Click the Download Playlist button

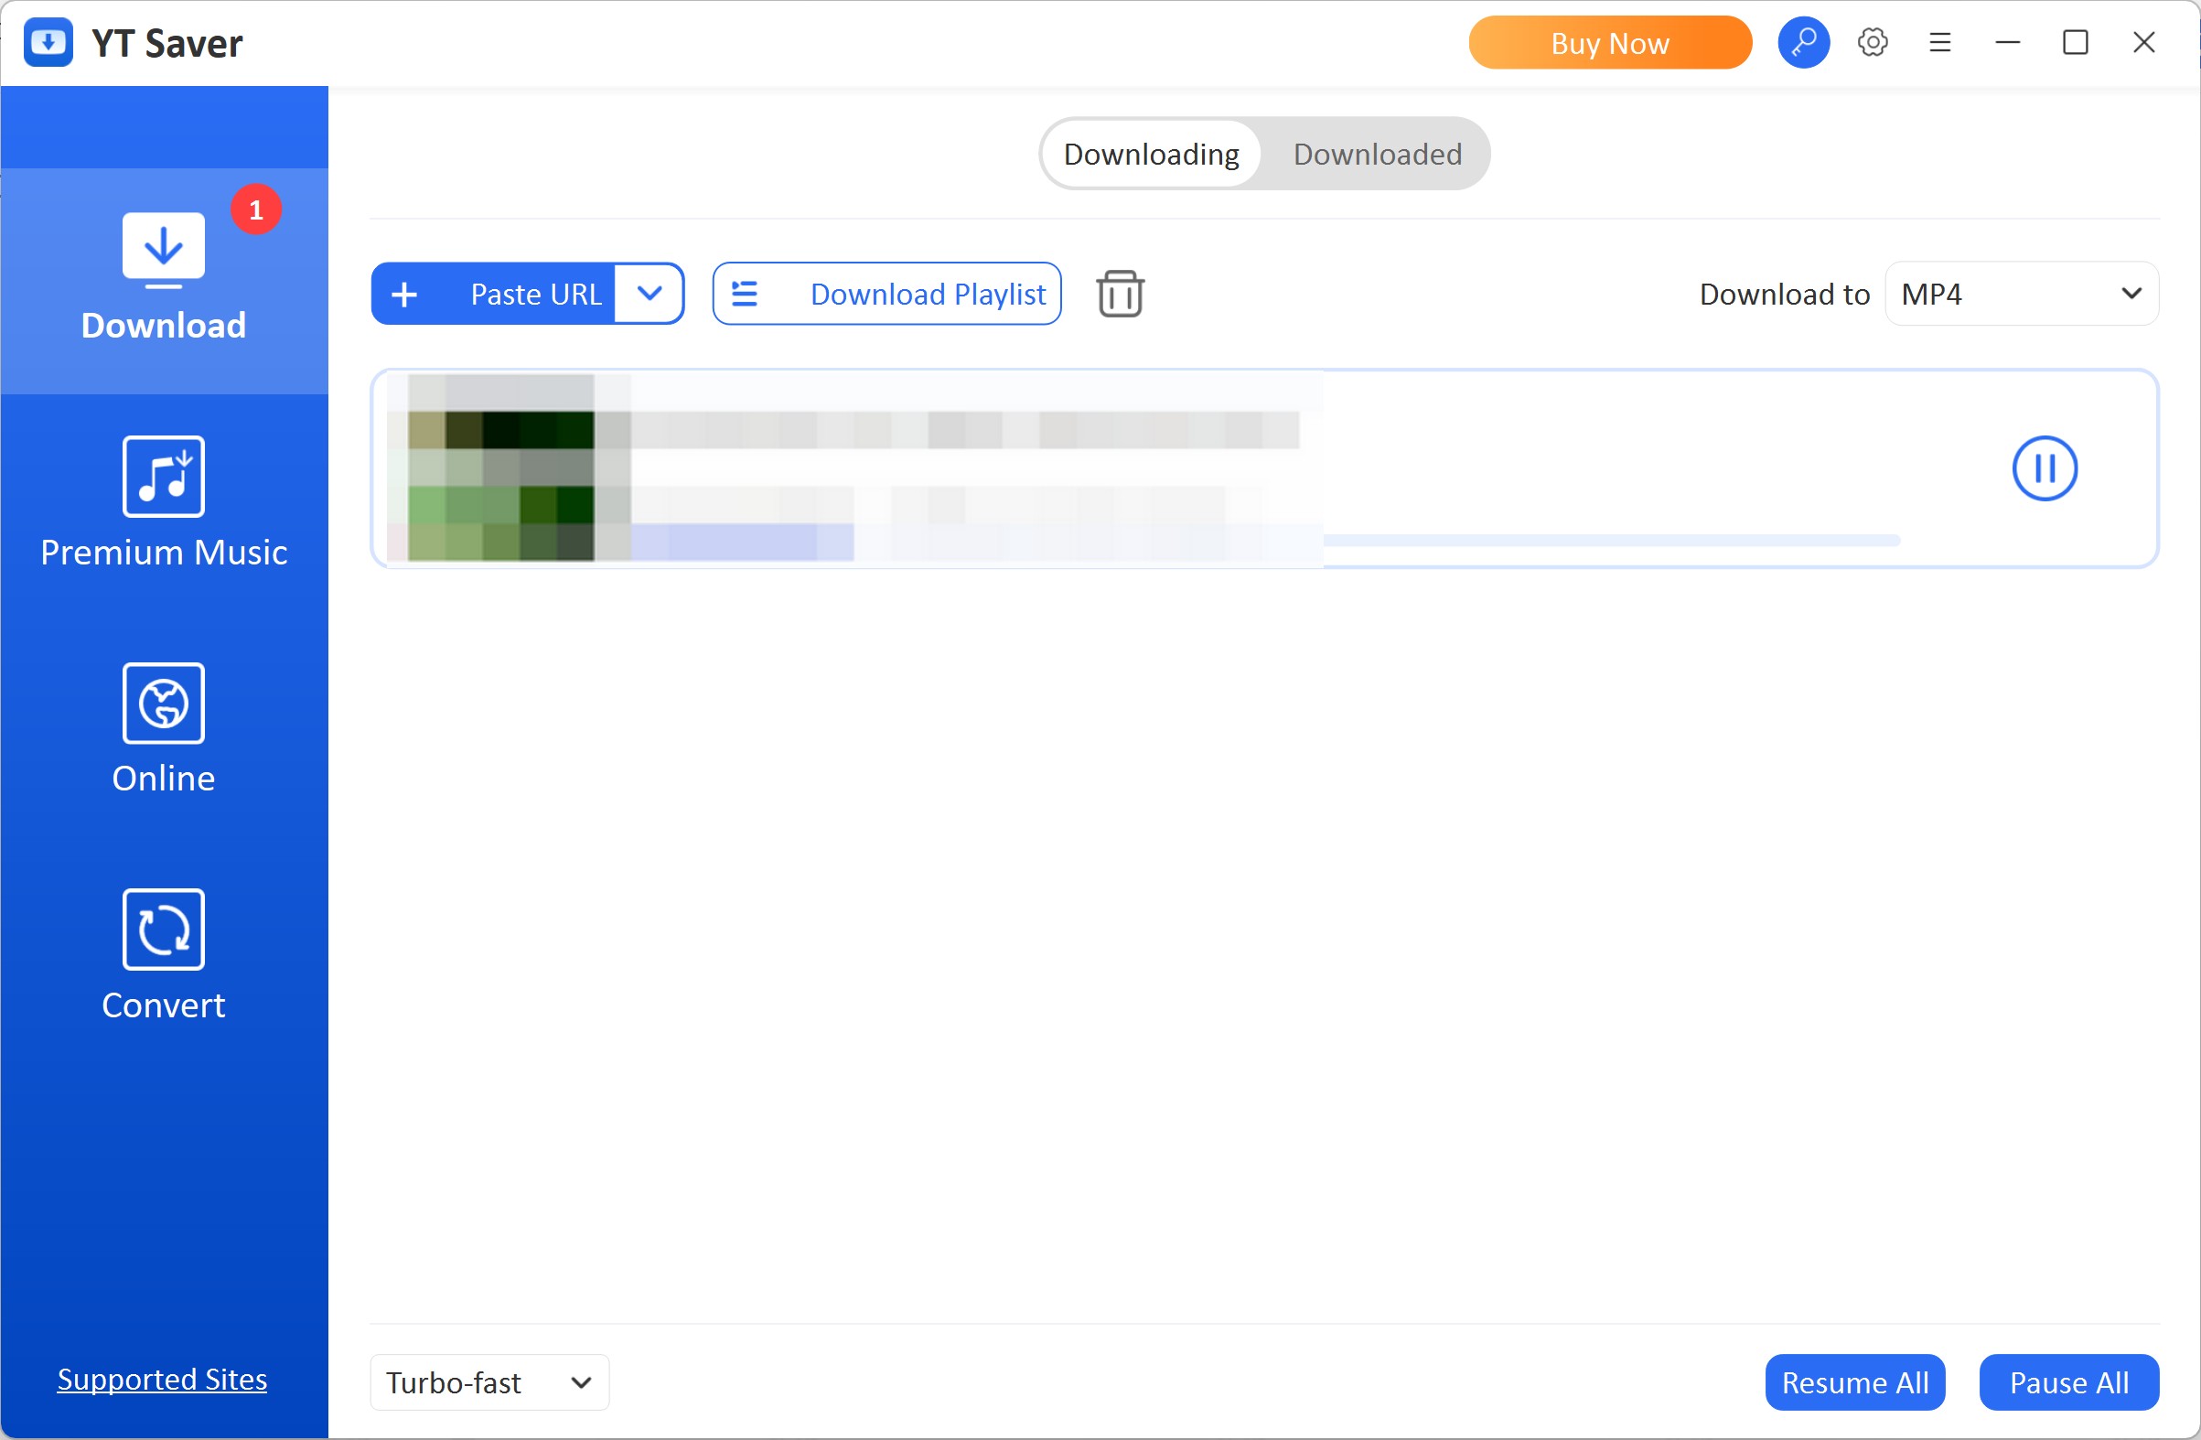pos(886,294)
